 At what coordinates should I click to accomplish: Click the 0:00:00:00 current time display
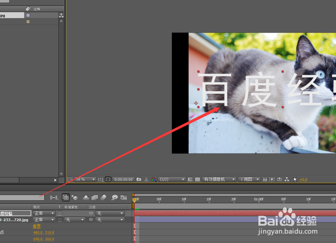[x=124, y=179]
